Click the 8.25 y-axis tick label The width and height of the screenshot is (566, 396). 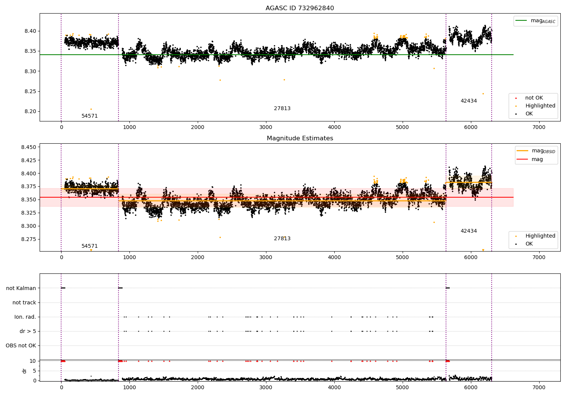click(x=30, y=91)
